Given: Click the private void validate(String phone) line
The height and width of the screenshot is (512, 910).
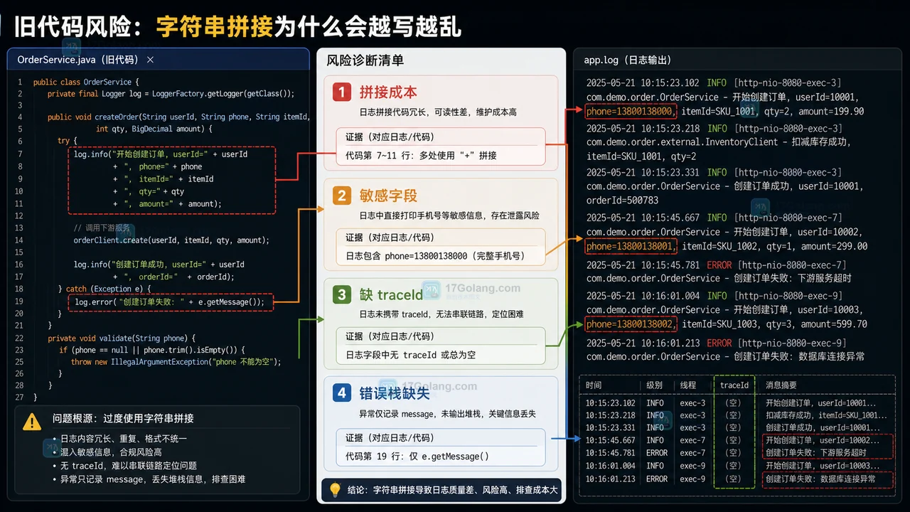Looking at the screenshot, I should [121, 338].
